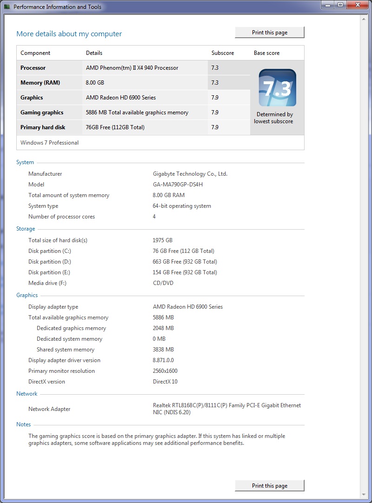Click the bottom Print this page button

pyautogui.click(x=270, y=486)
